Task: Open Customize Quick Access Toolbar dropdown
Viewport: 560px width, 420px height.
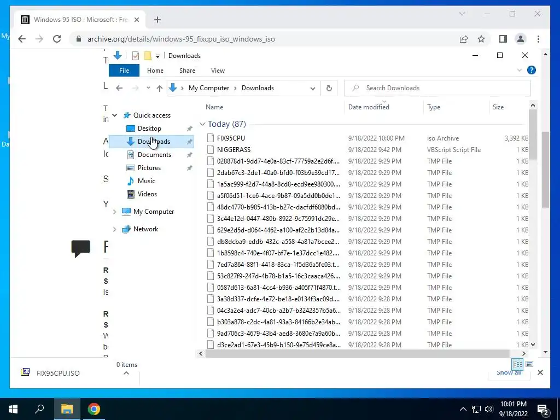Action: (157, 56)
